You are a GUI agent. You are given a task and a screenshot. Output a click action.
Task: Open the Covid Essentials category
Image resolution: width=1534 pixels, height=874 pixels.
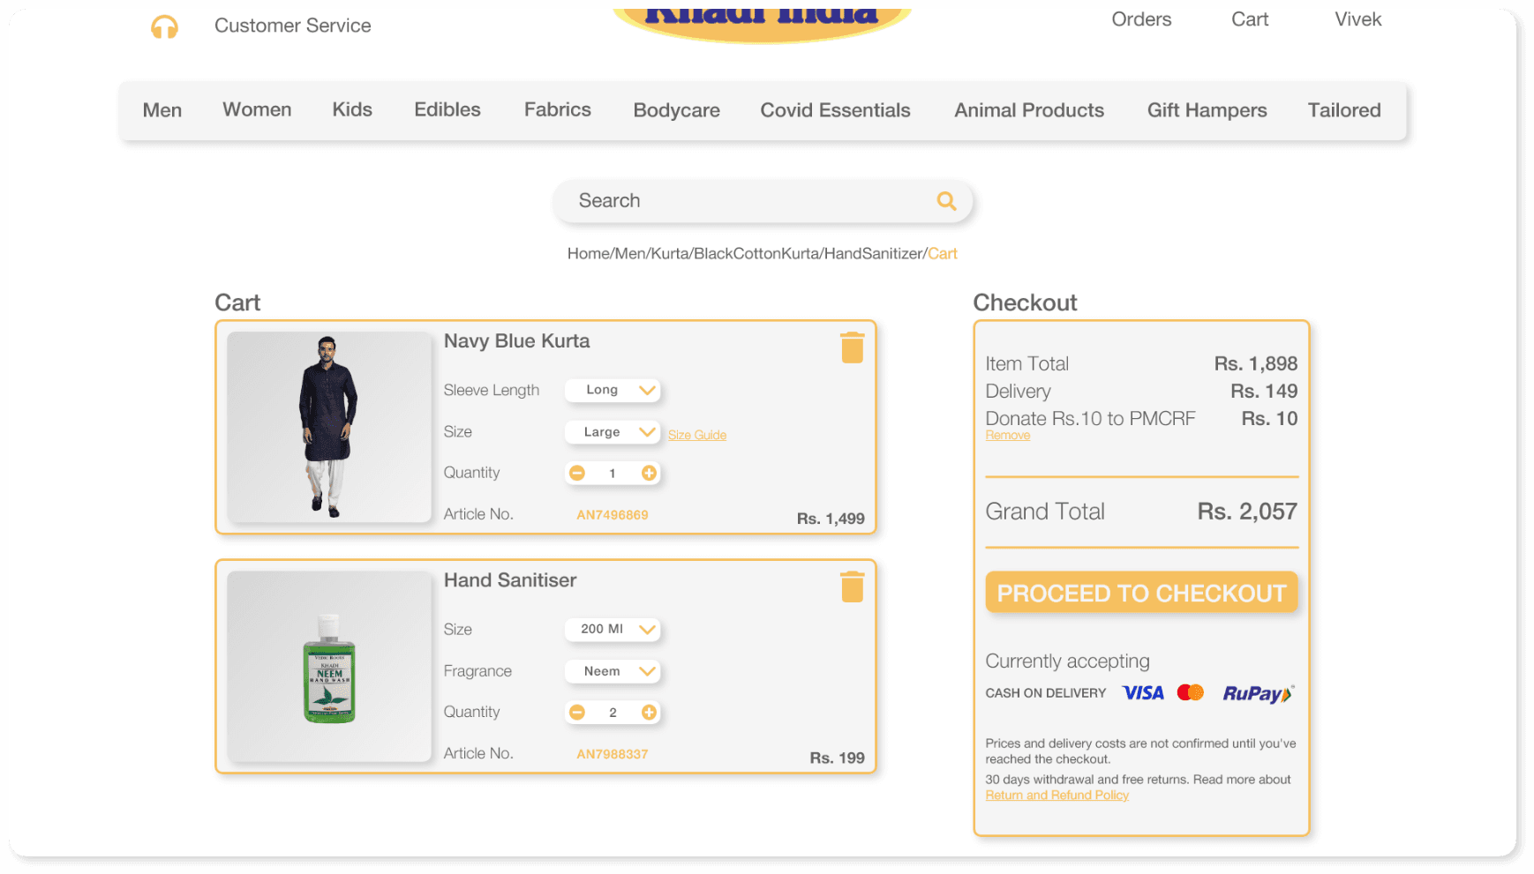836,110
